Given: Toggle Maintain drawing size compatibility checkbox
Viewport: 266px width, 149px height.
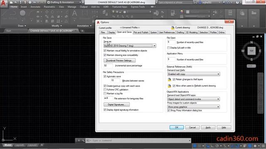Looking at the screenshot, I should [105, 55].
